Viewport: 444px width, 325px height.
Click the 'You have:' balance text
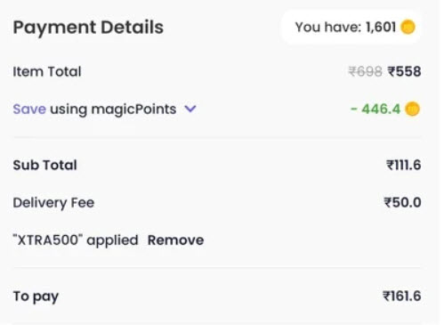pos(328,27)
